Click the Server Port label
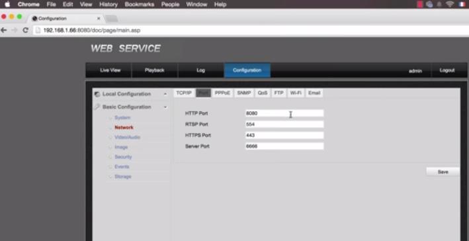 point(197,146)
